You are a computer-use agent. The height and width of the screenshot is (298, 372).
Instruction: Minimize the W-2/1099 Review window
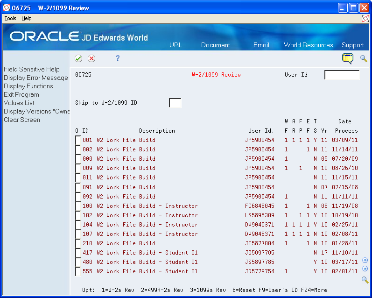click(x=342, y=8)
